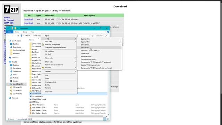Click the Bandicam folder icon
Viewport: 222px width, 125px height.
coord(31,52)
